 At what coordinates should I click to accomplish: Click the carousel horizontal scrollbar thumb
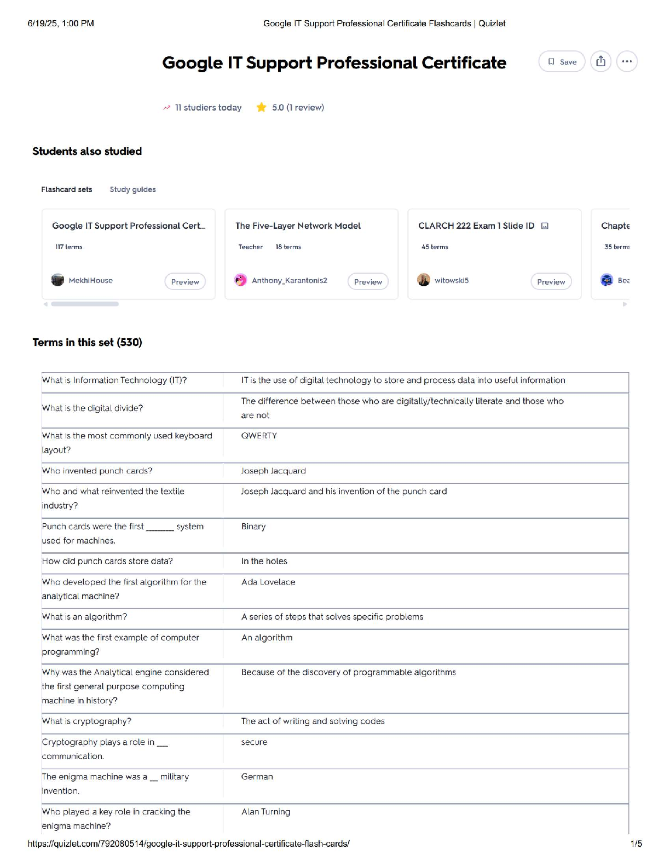(85, 304)
